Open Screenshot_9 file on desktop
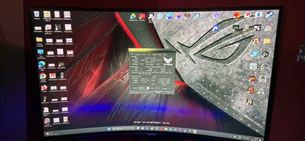 [57, 15]
